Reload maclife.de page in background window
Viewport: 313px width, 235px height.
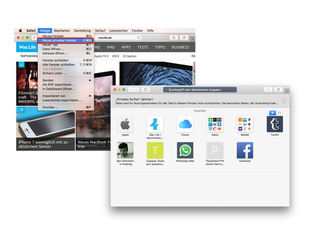coord(139,37)
